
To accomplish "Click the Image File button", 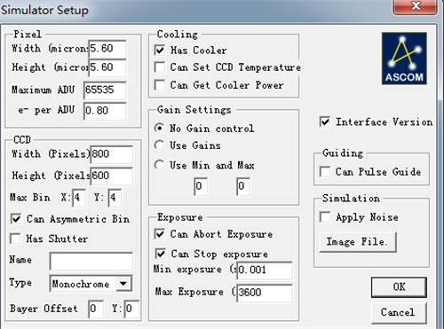I will click(x=358, y=242).
